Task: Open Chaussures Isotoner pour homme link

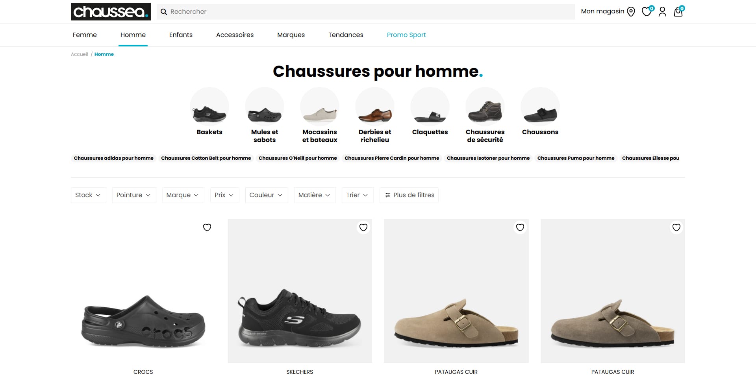Action: coord(488,158)
